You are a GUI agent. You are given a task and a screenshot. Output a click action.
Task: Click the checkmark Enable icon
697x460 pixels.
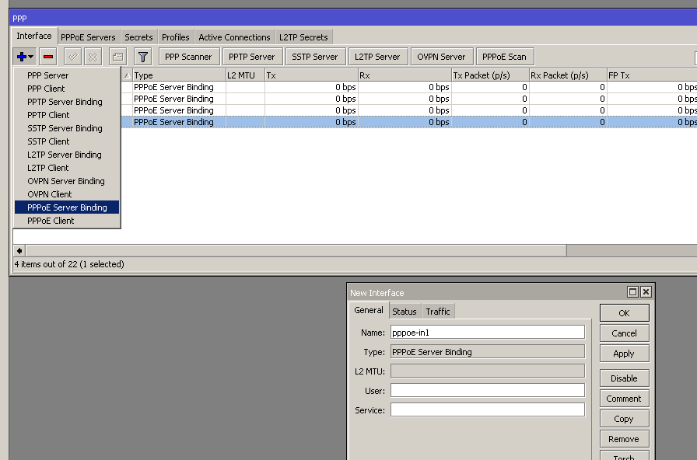72,57
